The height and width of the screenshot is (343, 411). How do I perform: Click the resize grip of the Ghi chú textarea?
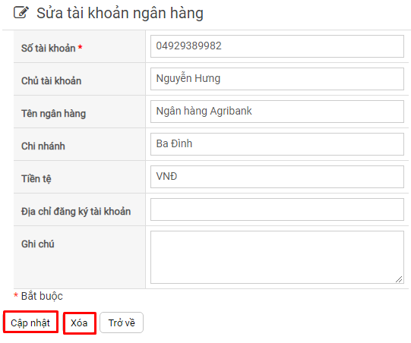(399, 279)
